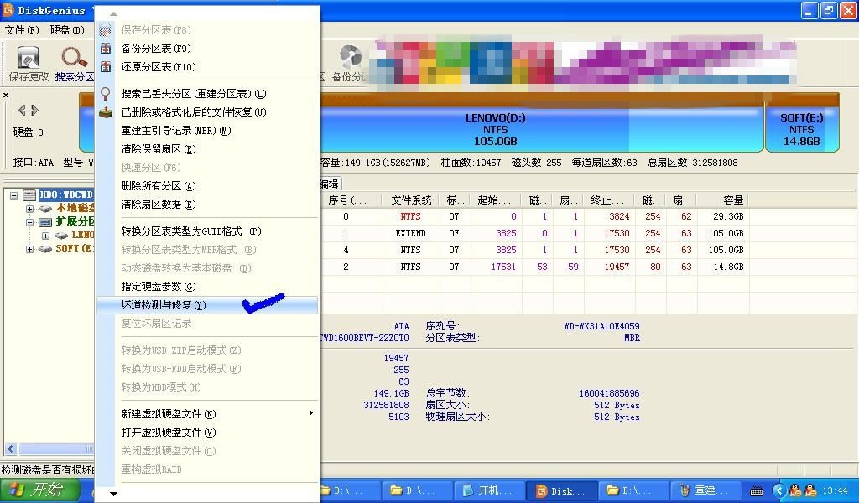Select the EXTEND partition row
Screen dimensions: 859x503
point(534,233)
